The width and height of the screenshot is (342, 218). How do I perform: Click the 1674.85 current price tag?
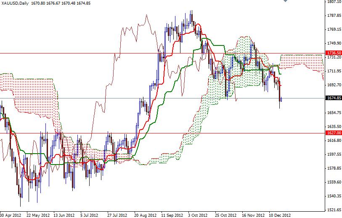point(334,98)
